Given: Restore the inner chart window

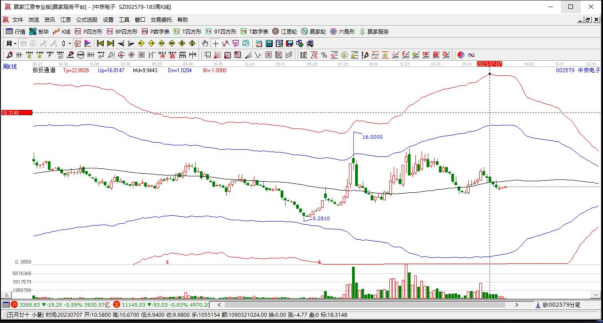Looking at the screenshot, I should [588, 20].
